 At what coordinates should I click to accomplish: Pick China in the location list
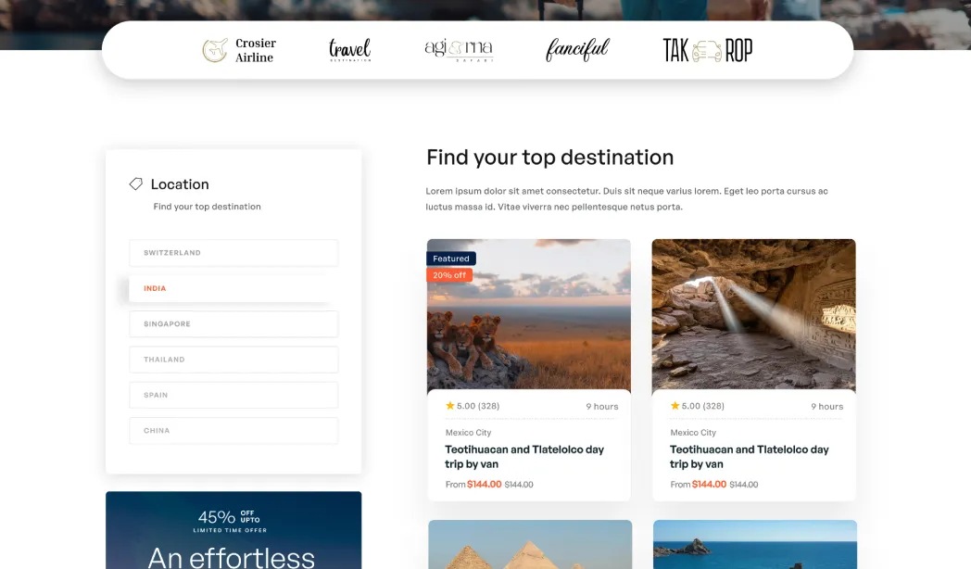233,430
